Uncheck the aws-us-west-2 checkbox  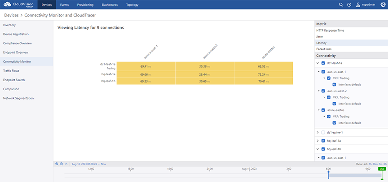pyautogui.click(x=323, y=91)
